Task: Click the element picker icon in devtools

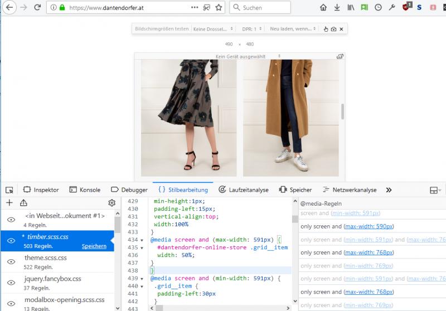Action: pyautogui.click(x=10, y=189)
